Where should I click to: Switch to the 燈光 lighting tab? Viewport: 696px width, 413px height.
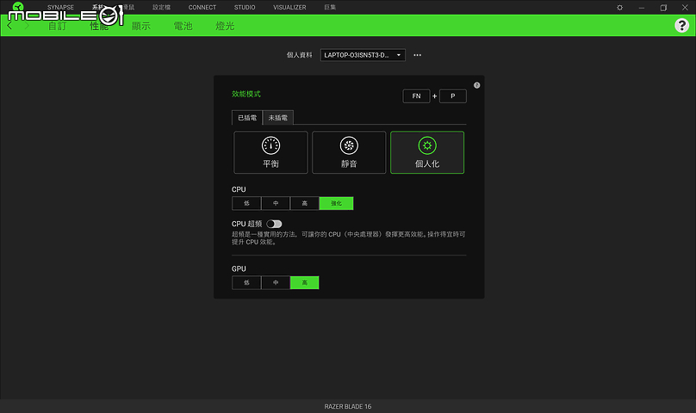[225, 26]
